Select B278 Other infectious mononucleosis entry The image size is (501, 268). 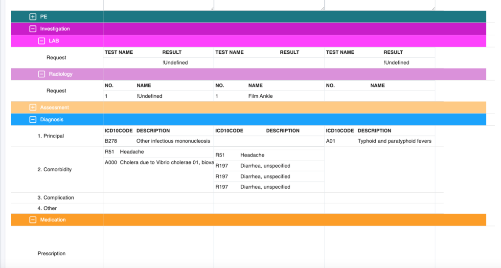pyautogui.click(x=158, y=141)
